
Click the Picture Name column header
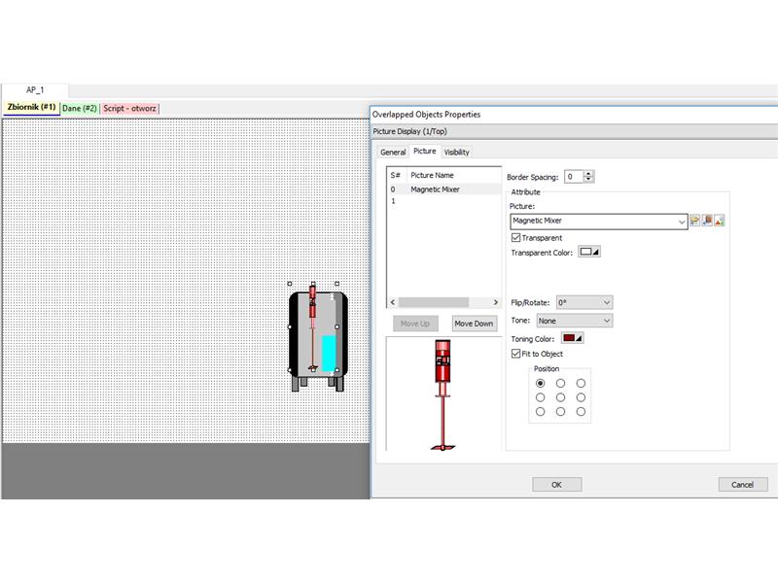(453, 175)
